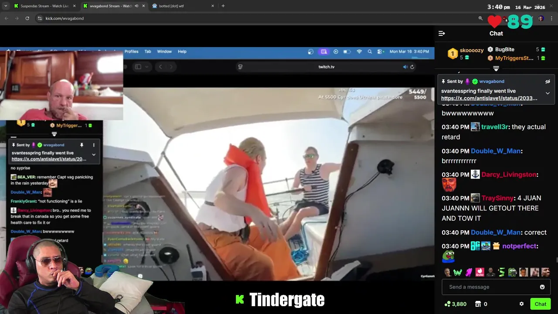Viewport: 558px width, 314px height.
Task: Open the Profiles menu in the streamed Mac
Action: 131,51
